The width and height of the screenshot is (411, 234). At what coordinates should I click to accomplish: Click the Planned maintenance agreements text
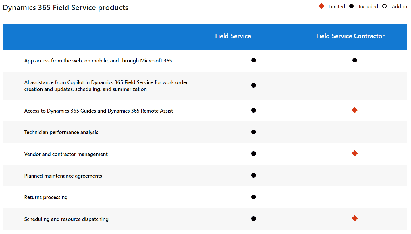click(x=63, y=176)
